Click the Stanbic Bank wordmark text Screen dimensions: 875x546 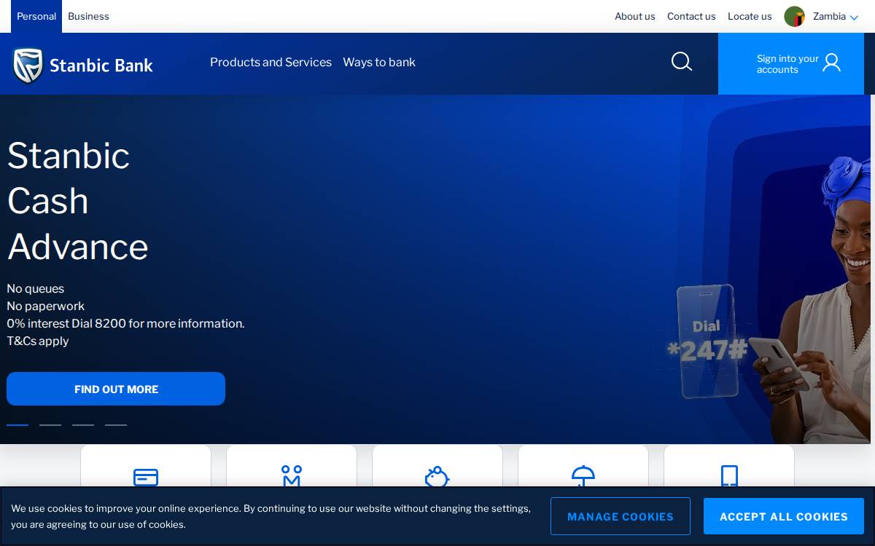click(x=101, y=66)
